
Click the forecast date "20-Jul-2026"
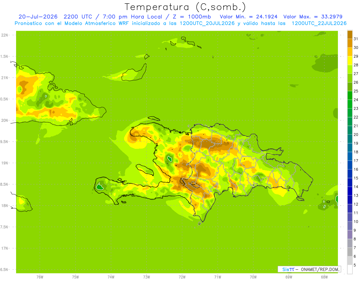tap(38, 17)
